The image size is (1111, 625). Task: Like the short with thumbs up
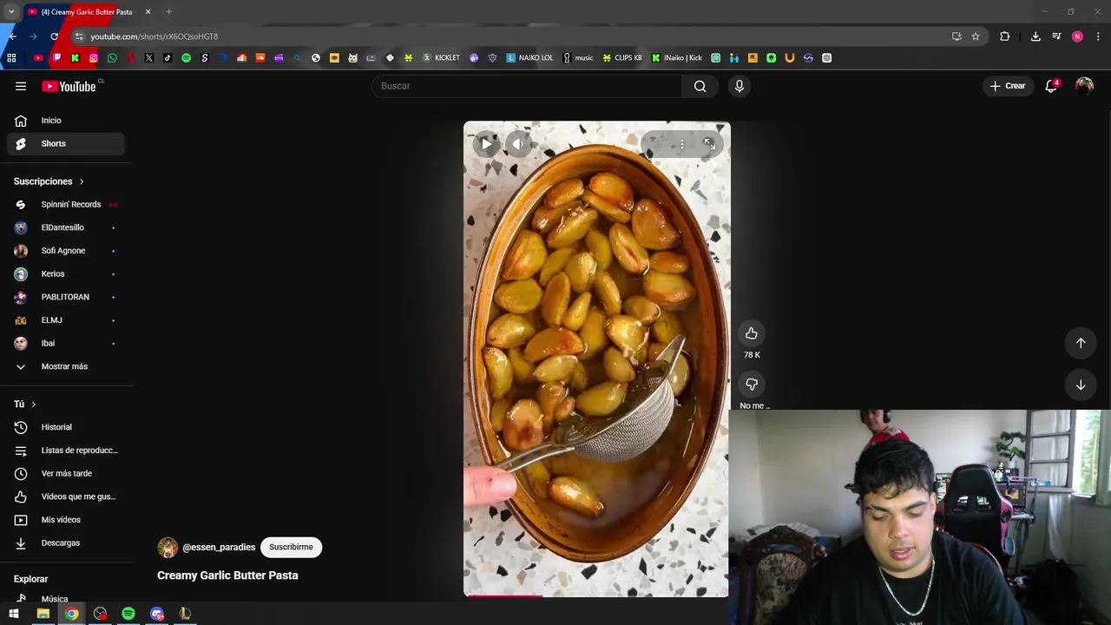coord(752,333)
